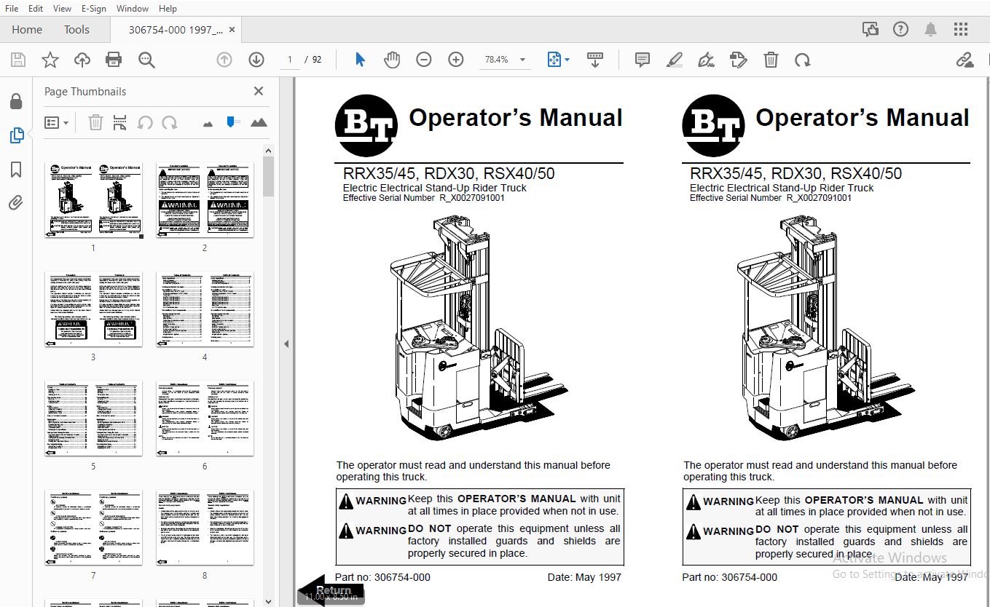This screenshot has width=990, height=607.
Task: Select page 6 thumbnail
Action: (x=205, y=418)
